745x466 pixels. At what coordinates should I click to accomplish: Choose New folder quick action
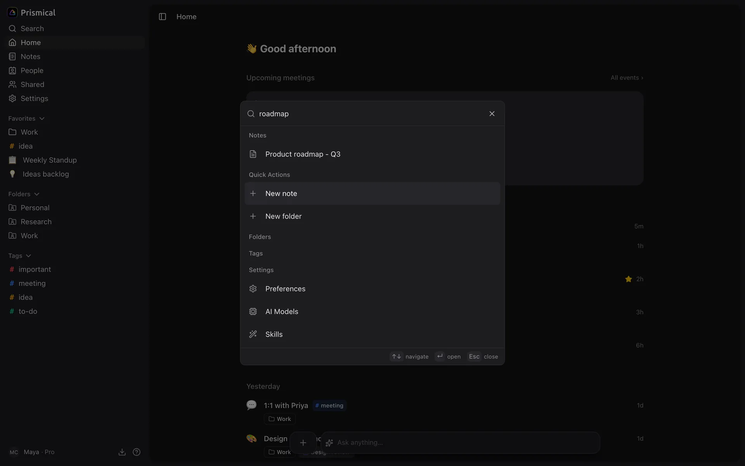point(372,216)
